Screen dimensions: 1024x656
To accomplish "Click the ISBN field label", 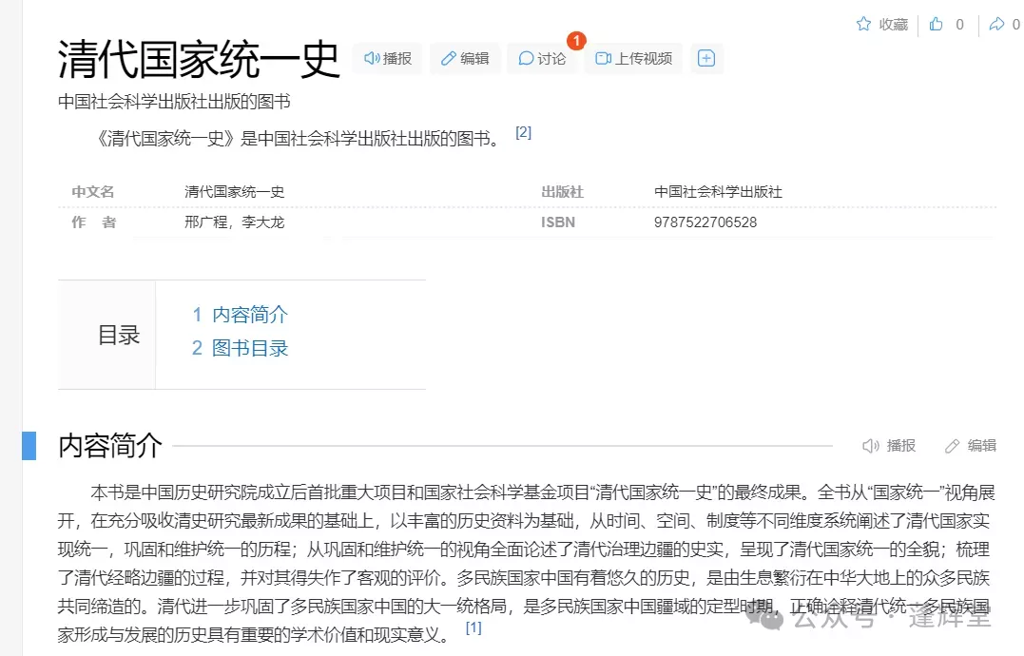I will click(558, 222).
